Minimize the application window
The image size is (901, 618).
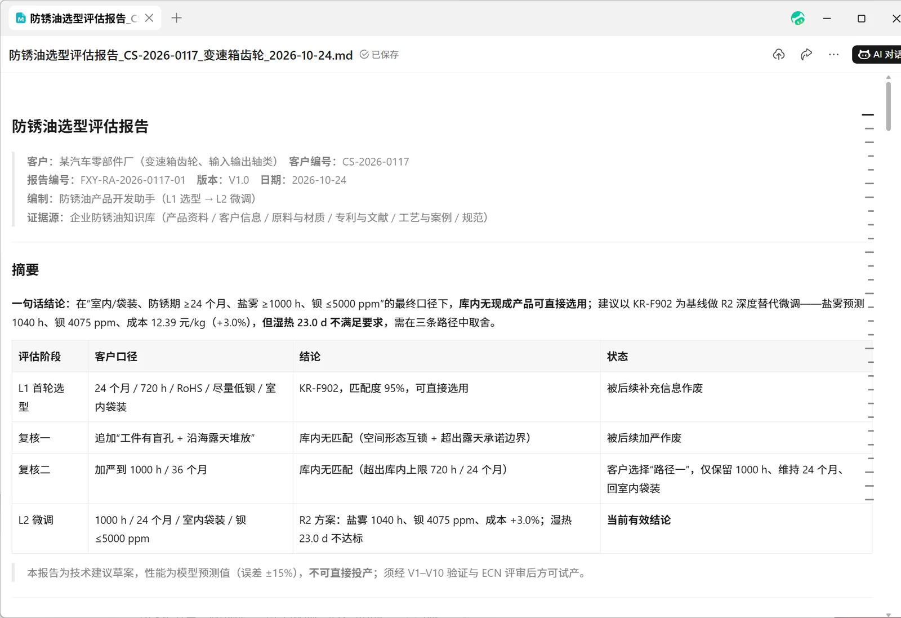827,19
